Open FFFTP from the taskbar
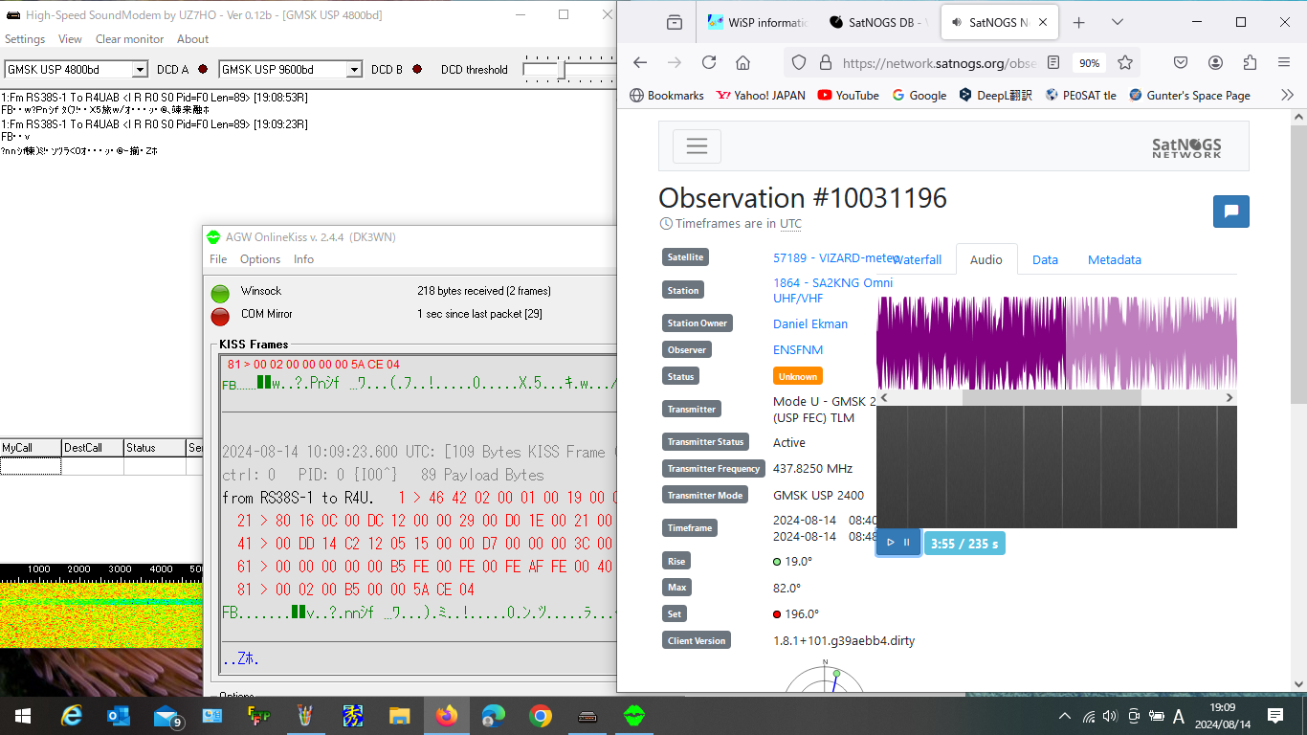This screenshot has width=1307, height=735. coord(258,715)
